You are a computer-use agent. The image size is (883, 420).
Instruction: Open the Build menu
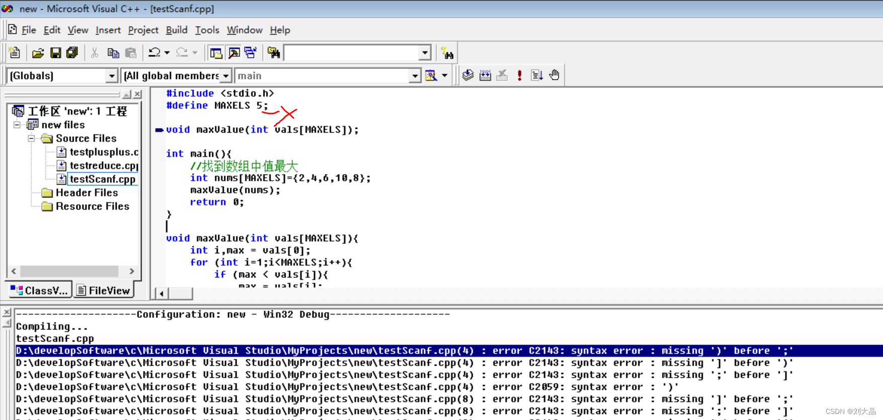pyautogui.click(x=176, y=30)
